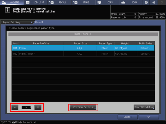Open the JOB LIST tab
This screenshot has width=166, height=124.
(x=36, y=2)
